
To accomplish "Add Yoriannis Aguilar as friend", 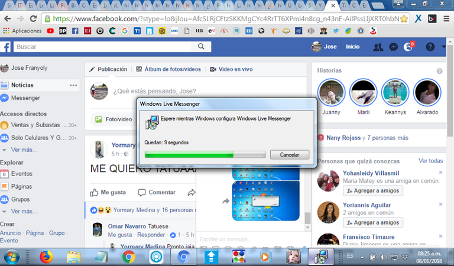I will (373, 223).
